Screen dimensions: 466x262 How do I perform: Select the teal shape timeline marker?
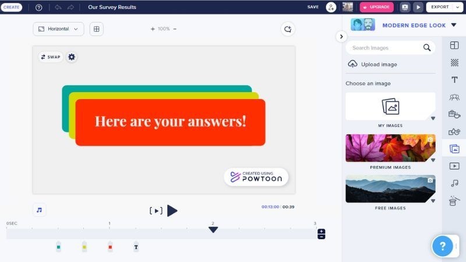pyautogui.click(x=59, y=247)
